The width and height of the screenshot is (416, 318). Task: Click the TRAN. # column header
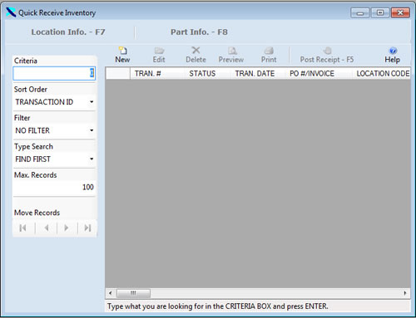(157, 74)
